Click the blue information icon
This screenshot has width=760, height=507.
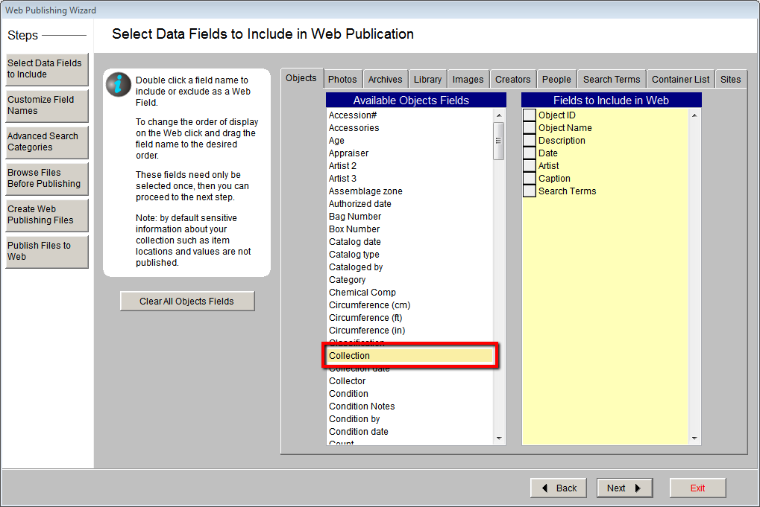click(x=119, y=85)
